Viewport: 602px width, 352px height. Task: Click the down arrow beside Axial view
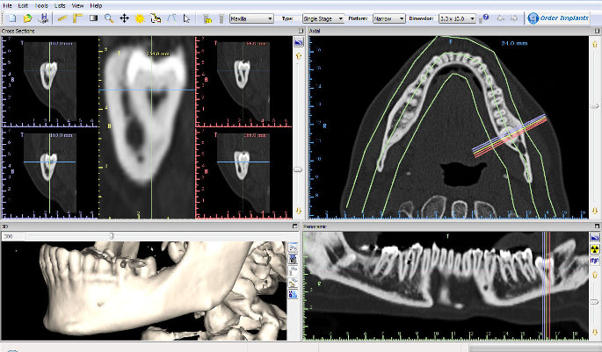pos(595,212)
